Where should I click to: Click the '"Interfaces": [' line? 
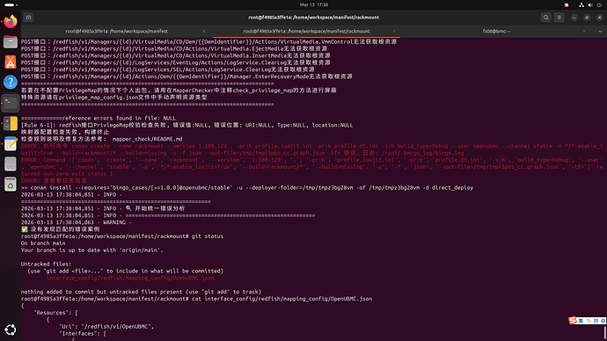pyautogui.click(x=83, y=334)
